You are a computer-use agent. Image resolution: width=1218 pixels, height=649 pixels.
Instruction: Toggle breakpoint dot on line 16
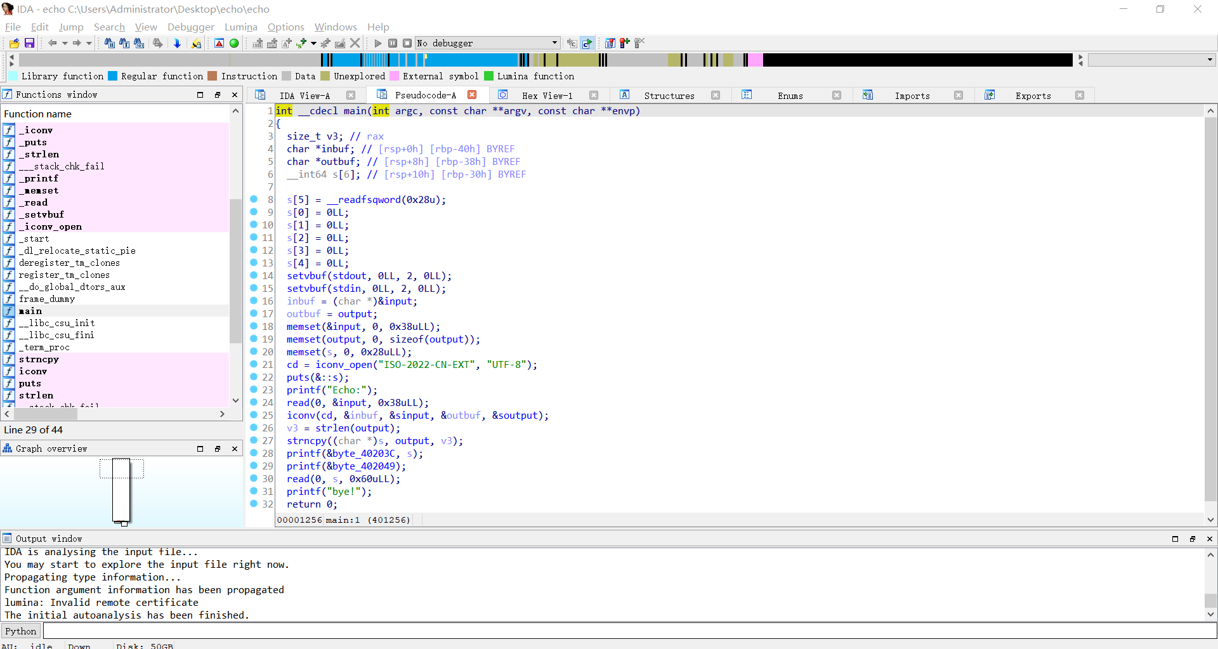click(x=254, y=301)
